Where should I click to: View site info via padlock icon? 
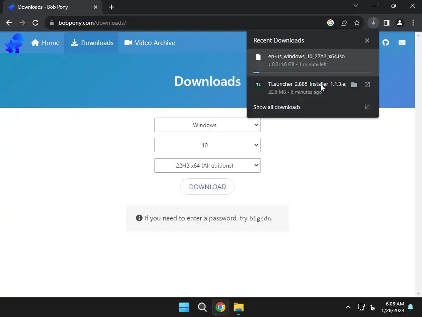tap(52, 23)
